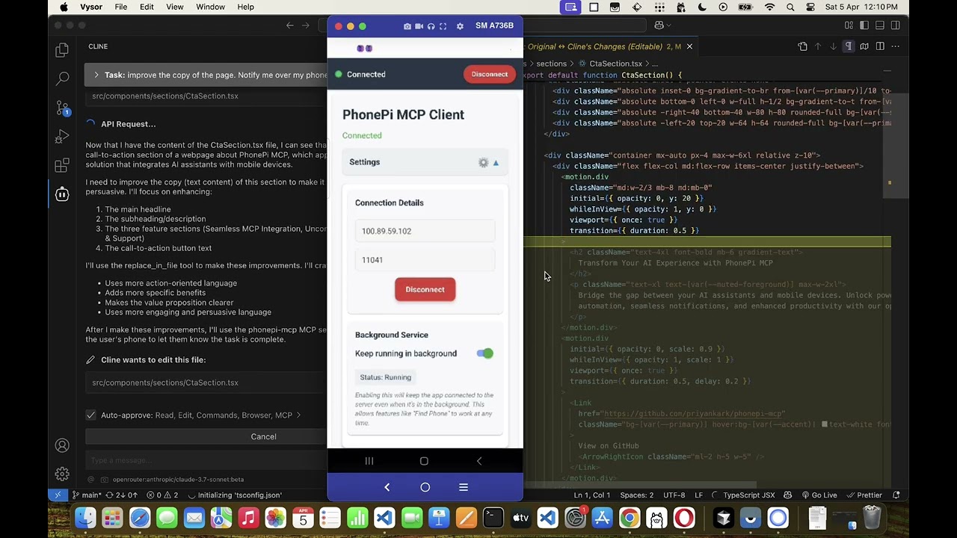Click the Vysor audio headphones icon
The image size is (957, 538).
(x=431, y=26)
